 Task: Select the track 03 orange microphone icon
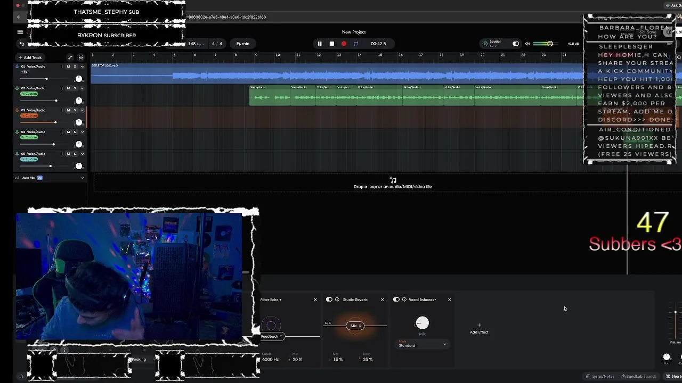click(17, 110)
